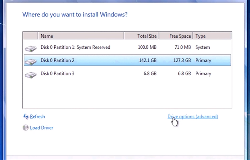Screen dimensions: 250x160
Task: Open Drive options (advanced)
Action: click(192, 117)
